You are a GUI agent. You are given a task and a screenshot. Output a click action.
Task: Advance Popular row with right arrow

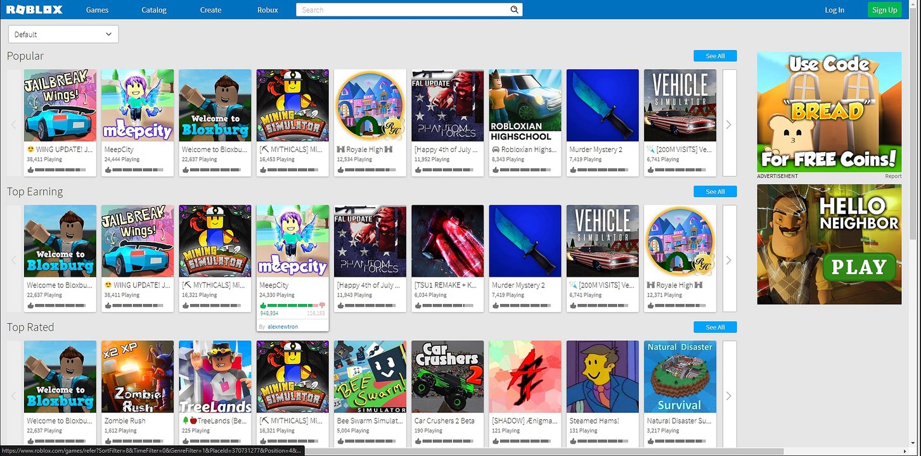click(x=728, y=124)
